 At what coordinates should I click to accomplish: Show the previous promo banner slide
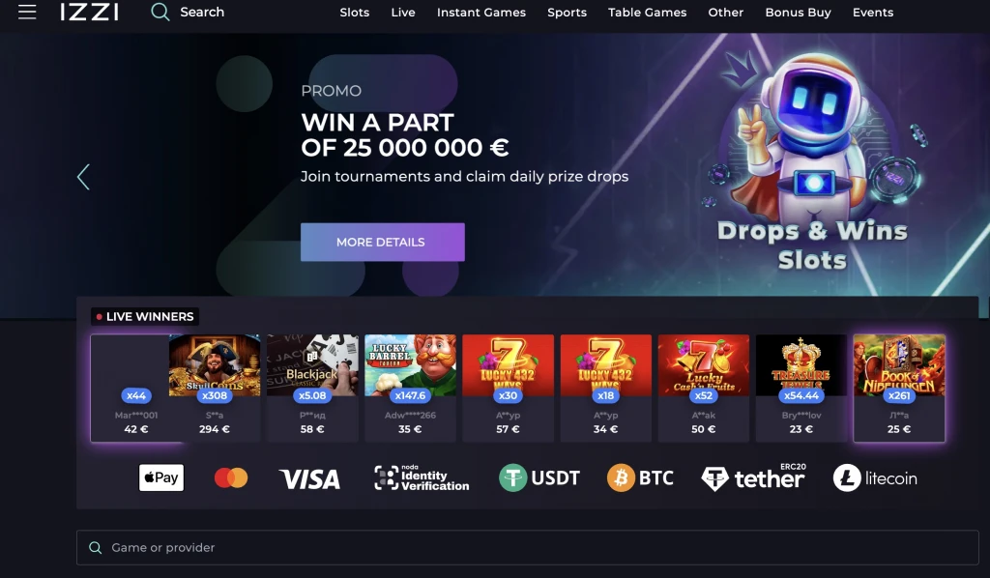tap(83, 177)
